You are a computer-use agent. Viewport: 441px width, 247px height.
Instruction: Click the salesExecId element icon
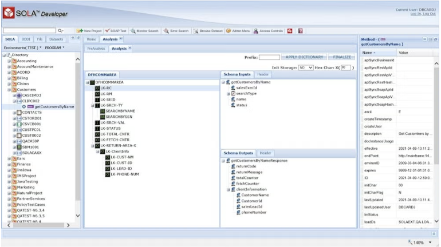pos(233,88)
